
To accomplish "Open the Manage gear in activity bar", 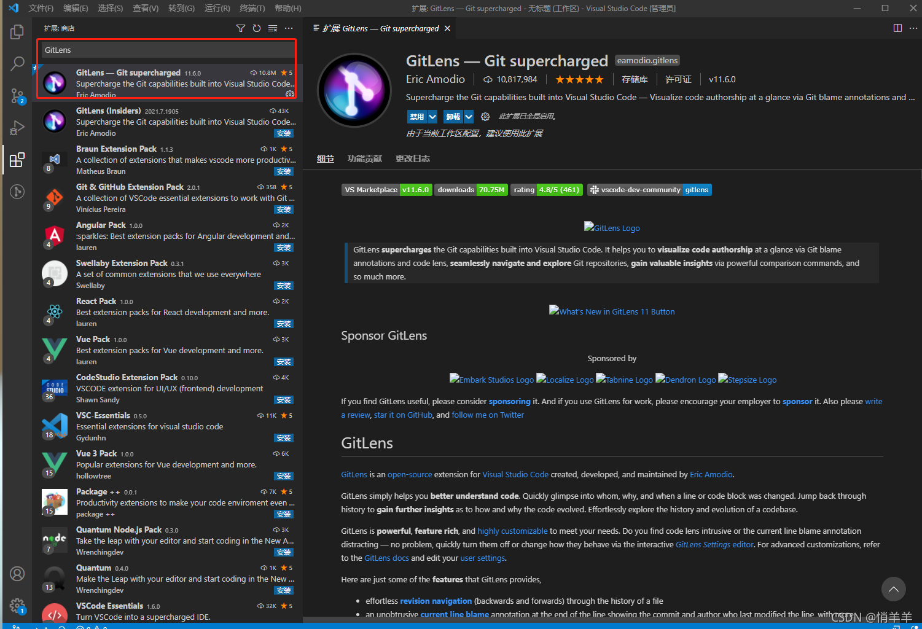I will point(17,606).
